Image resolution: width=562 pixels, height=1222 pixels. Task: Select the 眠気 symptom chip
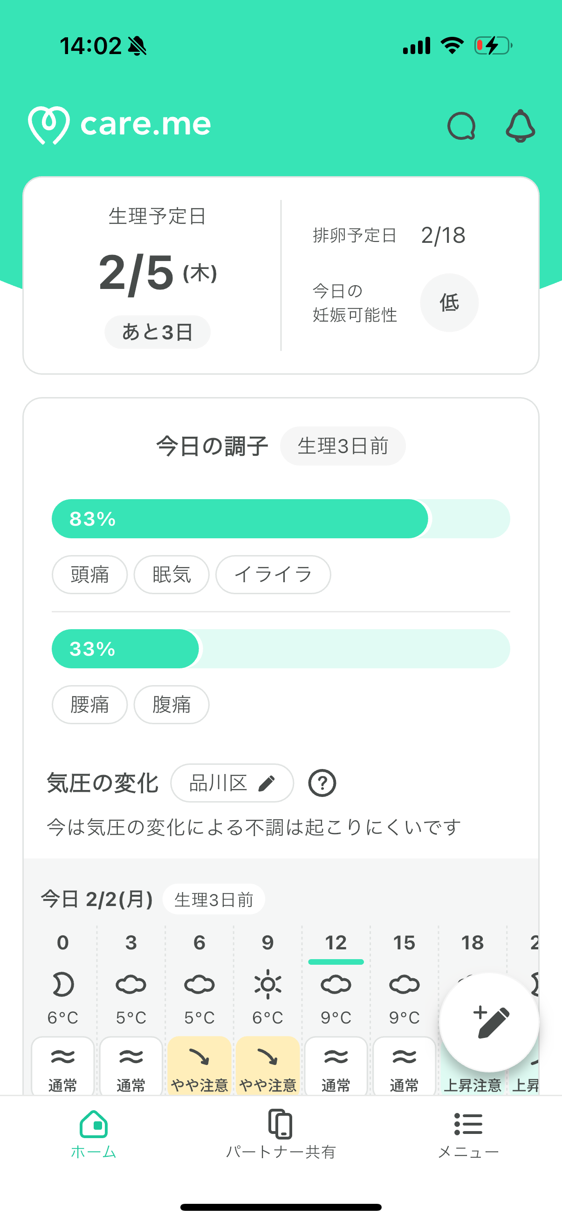pyautogui.click(x=171, y=575)
